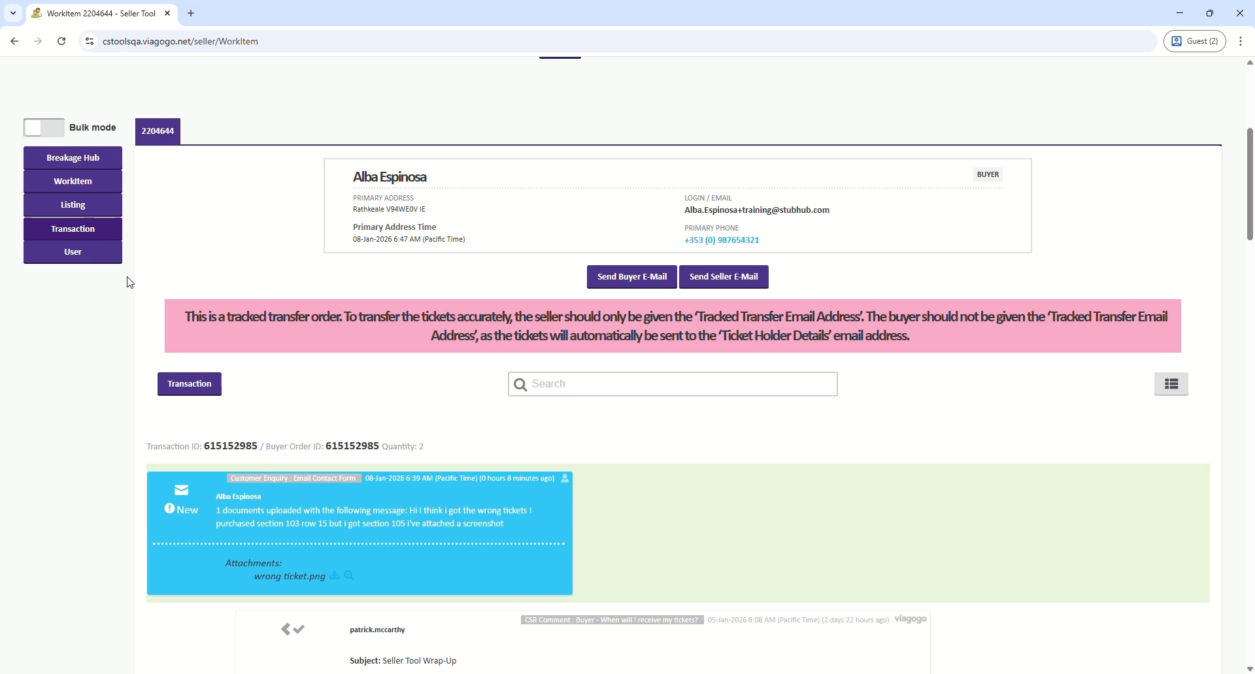Viewport: 1255px width, 674px height.
Task: Open Listing in the sidebar menu
Action: 73,206
